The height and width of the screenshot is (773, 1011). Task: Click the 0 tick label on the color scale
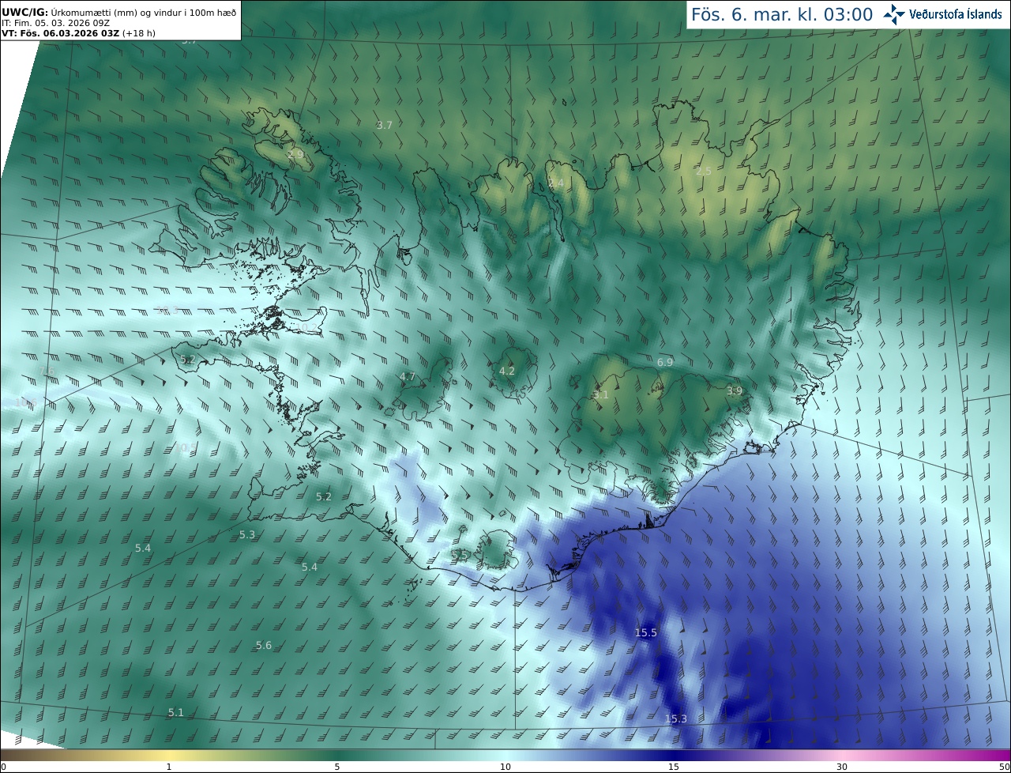point(3,767)
